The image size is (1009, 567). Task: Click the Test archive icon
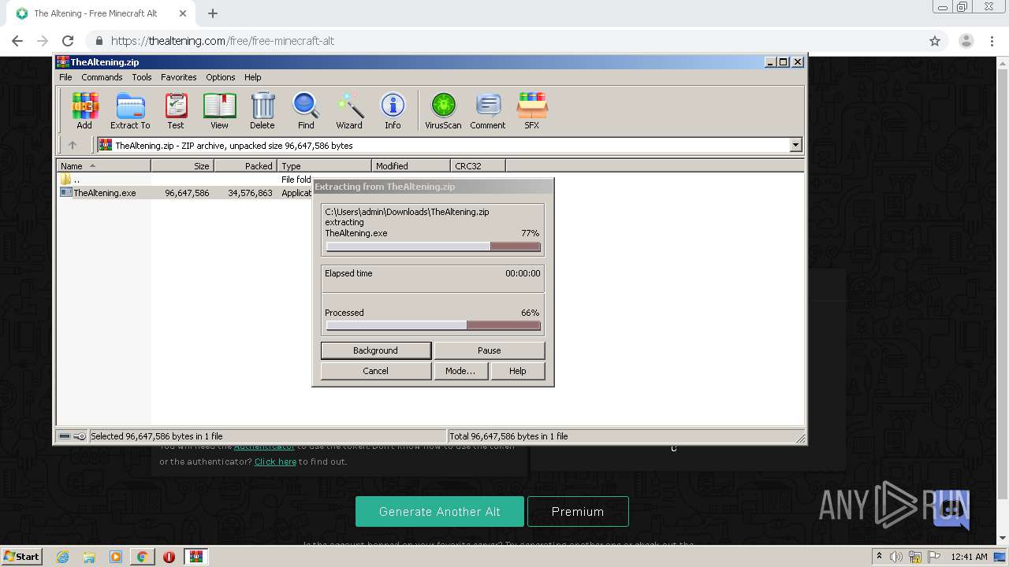point(176,111)
